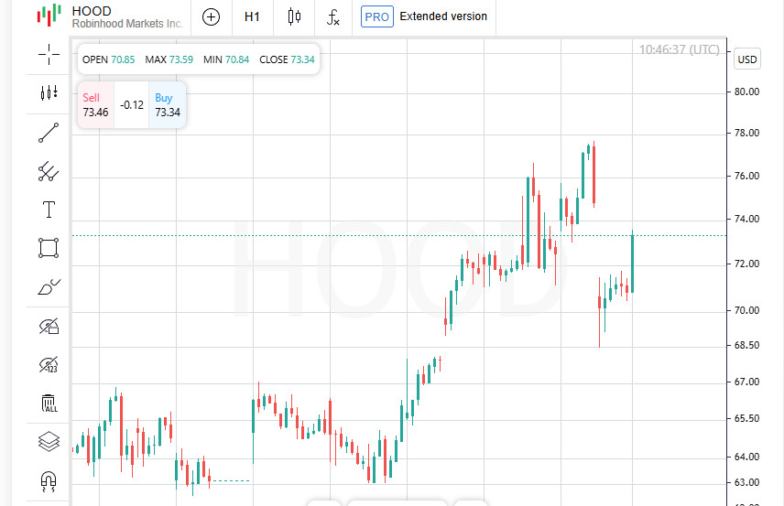Image resolution: width=784 pixels, height=506 pixels.
Task: Open the Extended version link
Action: tap(443, 16)
